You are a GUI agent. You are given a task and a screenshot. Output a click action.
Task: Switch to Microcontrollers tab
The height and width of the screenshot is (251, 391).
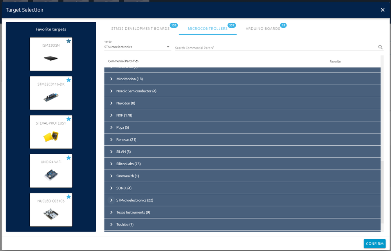pos(207,29)
